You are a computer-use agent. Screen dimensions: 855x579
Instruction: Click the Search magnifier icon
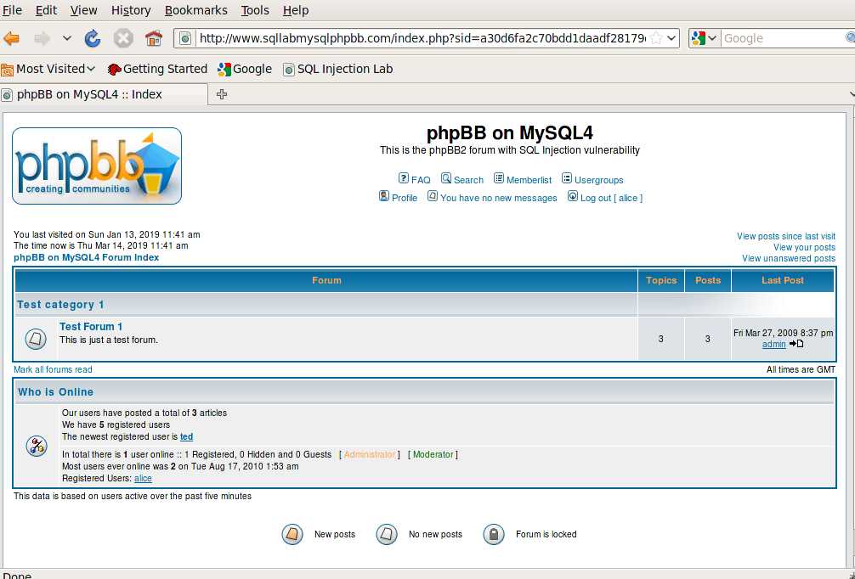pyautogui.click(x=446, y=178)
